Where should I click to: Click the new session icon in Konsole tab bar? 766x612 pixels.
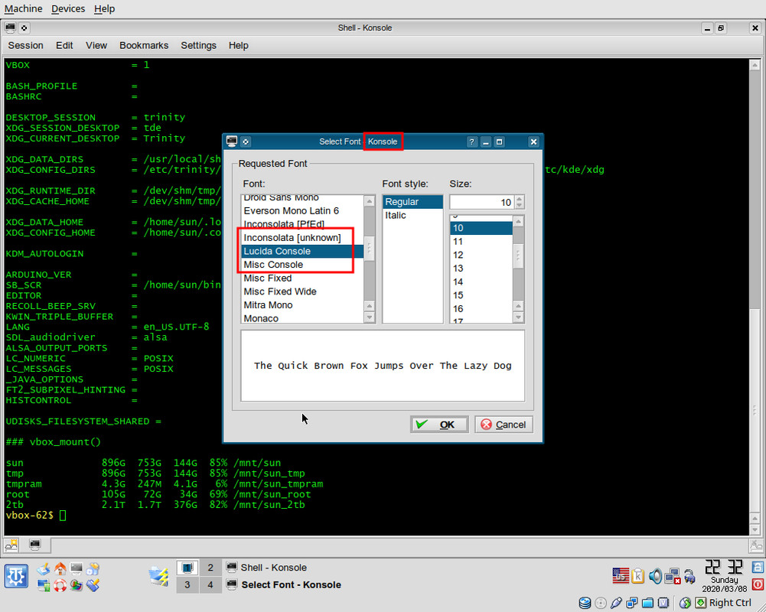(x=11, y=545)
